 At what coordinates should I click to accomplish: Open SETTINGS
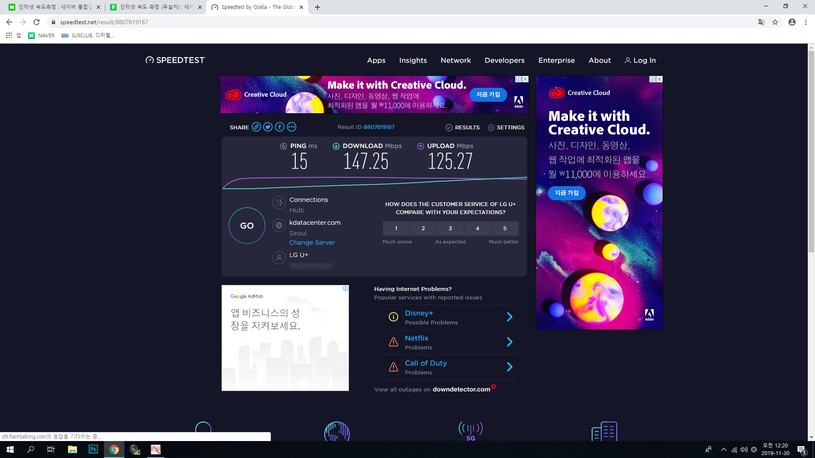(x=506, y=127)
